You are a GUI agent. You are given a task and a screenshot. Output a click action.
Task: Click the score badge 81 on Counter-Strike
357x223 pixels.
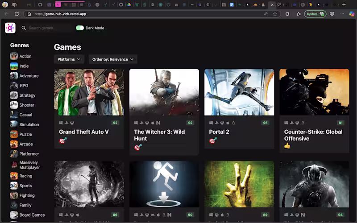[340, 123]
